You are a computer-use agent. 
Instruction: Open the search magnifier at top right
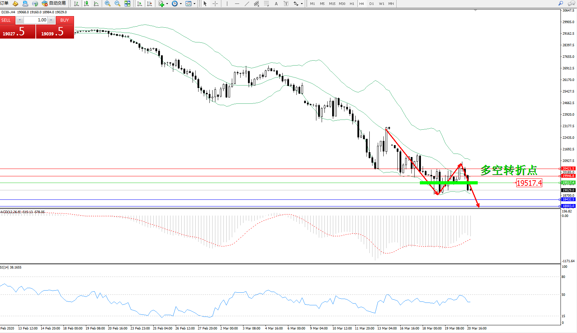561,4
